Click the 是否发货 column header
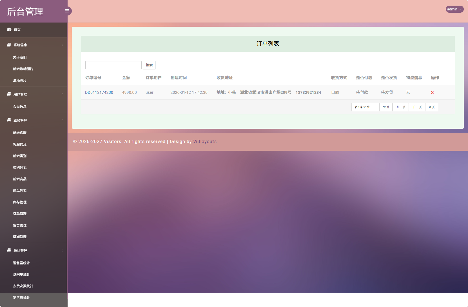This screenshot has height=307, width=468. pyautogui.click(x=389, y=78)
